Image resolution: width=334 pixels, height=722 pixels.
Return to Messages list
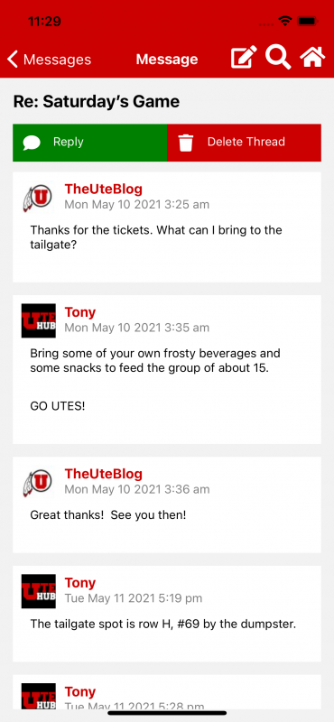[50, 60]
